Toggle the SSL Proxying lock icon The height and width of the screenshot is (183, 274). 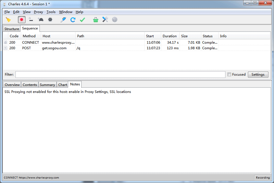(31, 20)
